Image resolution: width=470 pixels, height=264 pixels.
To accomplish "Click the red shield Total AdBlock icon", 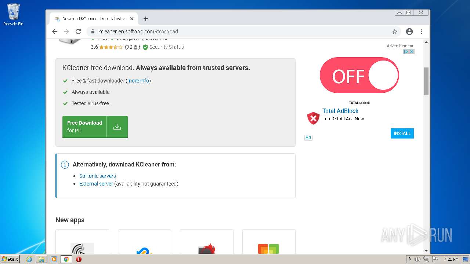I will pyautogui.click(x=313, y=118).
